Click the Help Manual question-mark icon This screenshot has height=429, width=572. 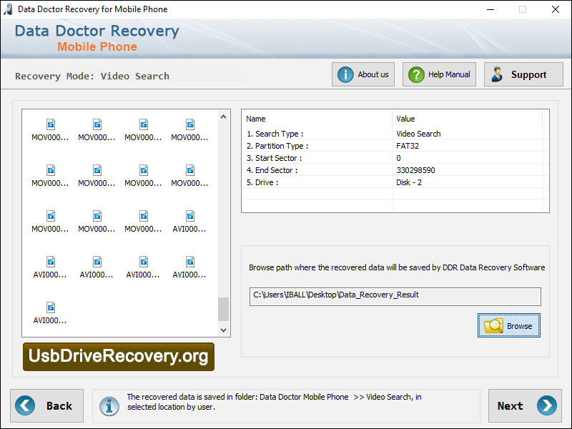tap(415, 74)
